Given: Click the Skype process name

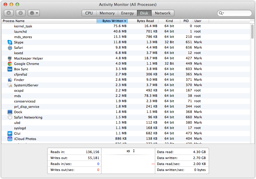Looking at the screenshot, I should coord(19,42).
